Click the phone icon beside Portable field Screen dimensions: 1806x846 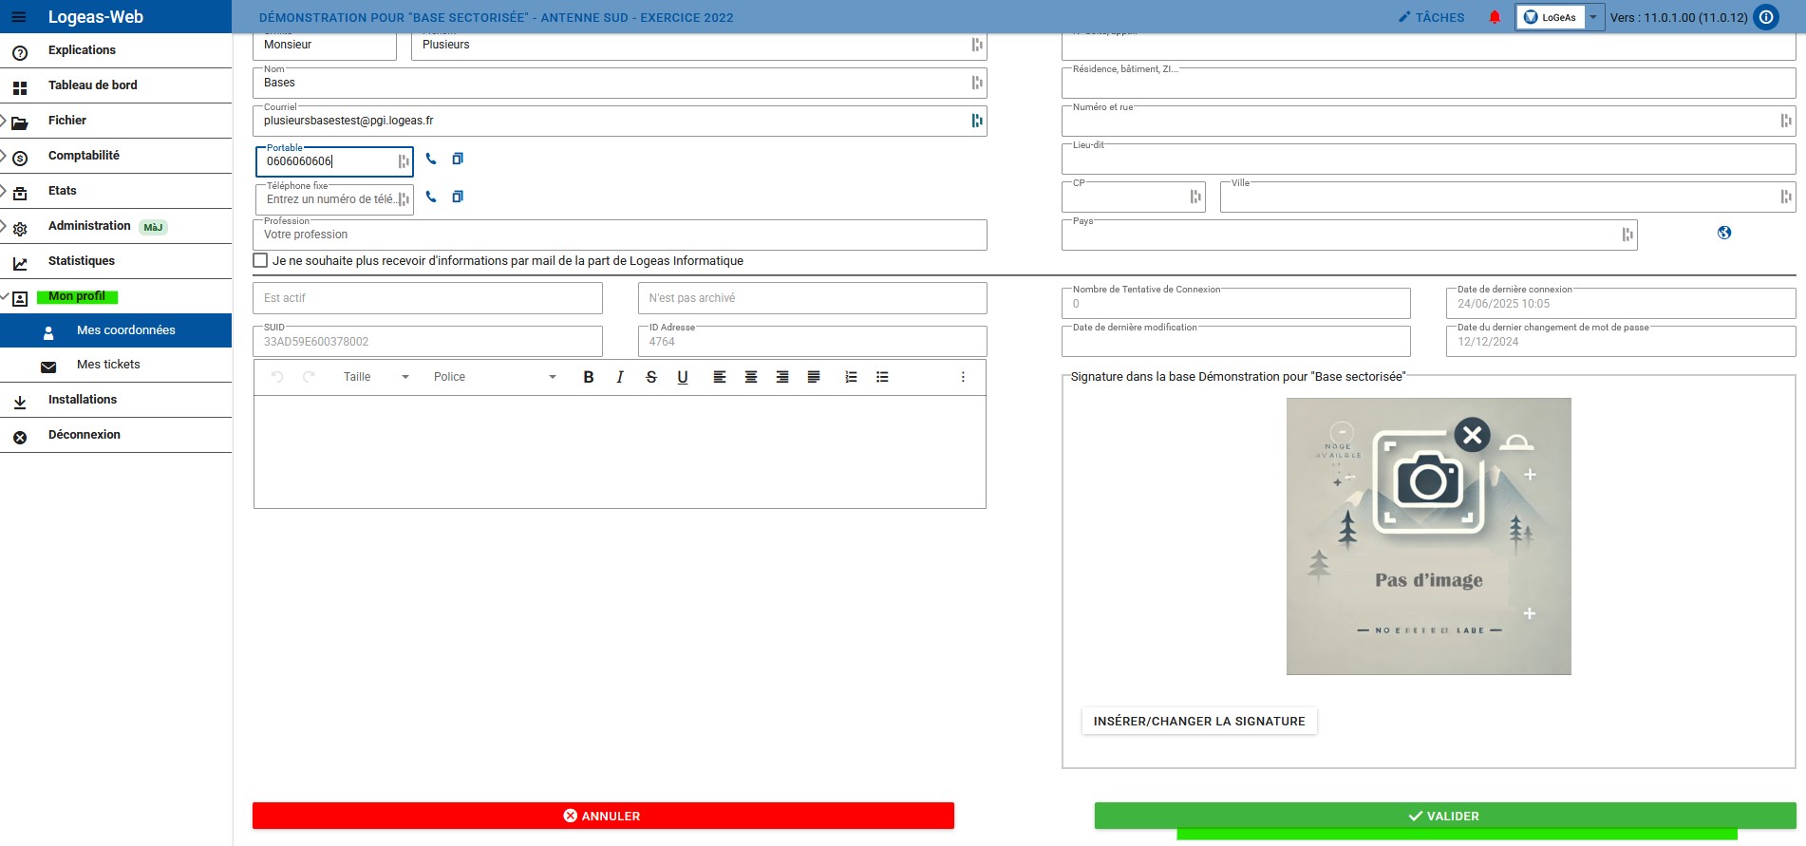(431, 160)
